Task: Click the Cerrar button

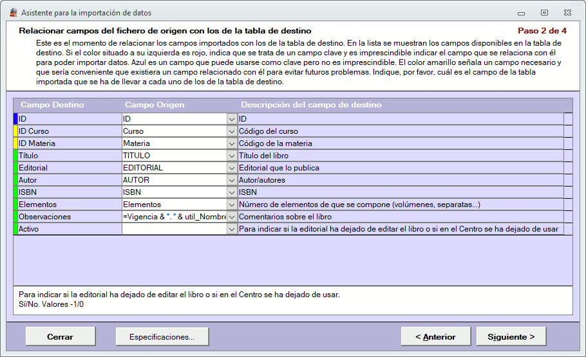Action: pyautogui.click(x=60, y=337)
